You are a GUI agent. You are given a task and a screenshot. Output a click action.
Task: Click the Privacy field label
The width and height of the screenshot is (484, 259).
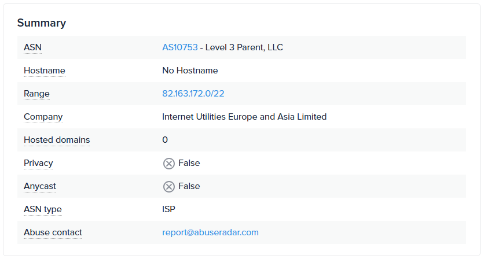pyautogui.click(x=38, y=163)
